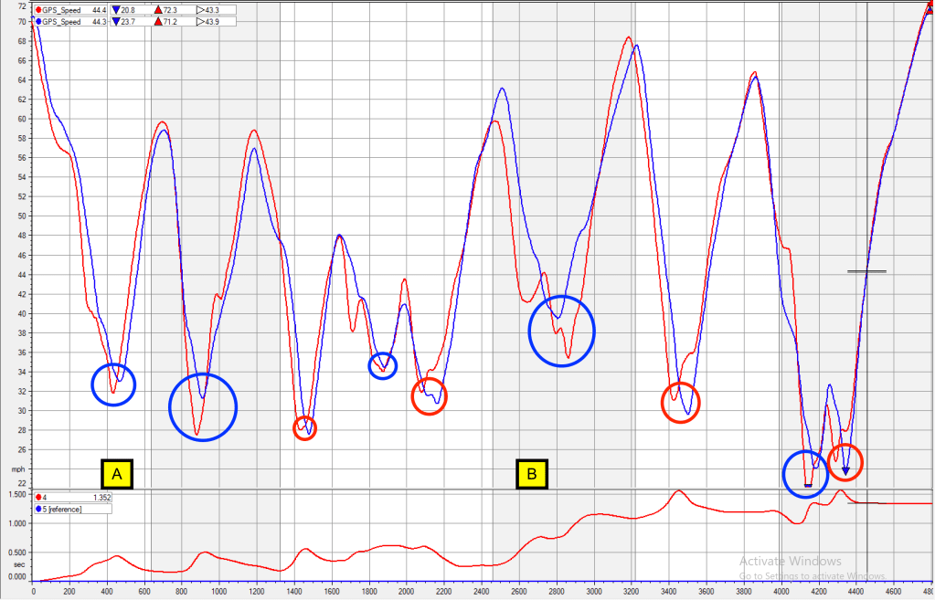This screenshot has width=935, height=600.
Task: Select the red trace minimum value 20.8
Action: pyautogui.click(x=128, y=10)
